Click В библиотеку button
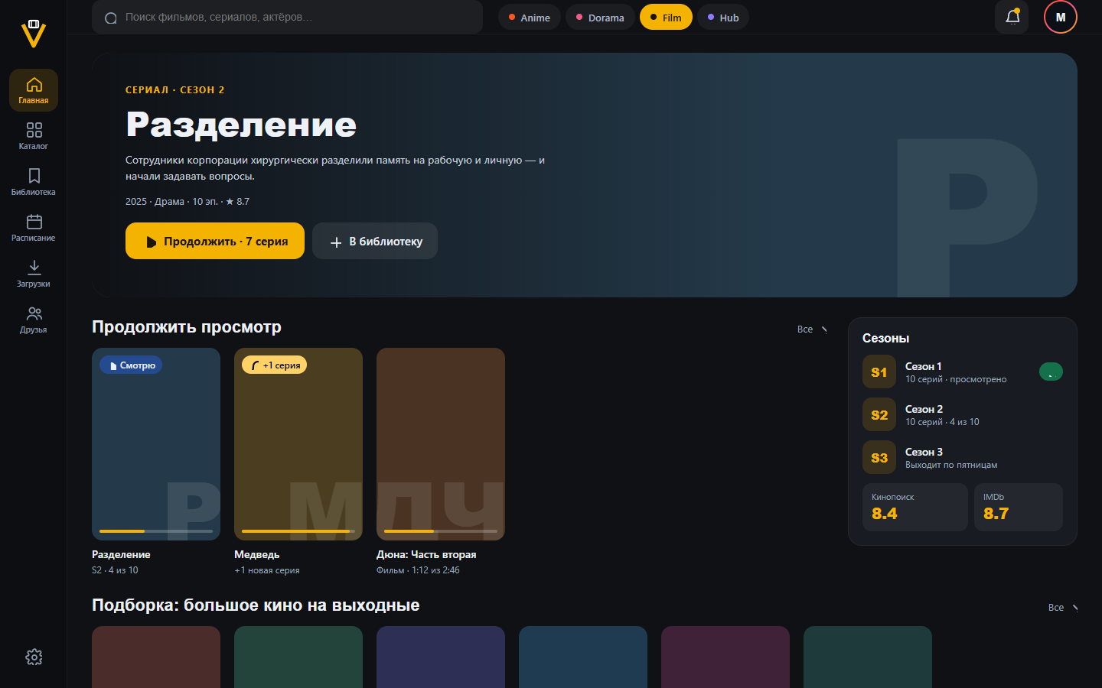 click(x=375, y=241)
